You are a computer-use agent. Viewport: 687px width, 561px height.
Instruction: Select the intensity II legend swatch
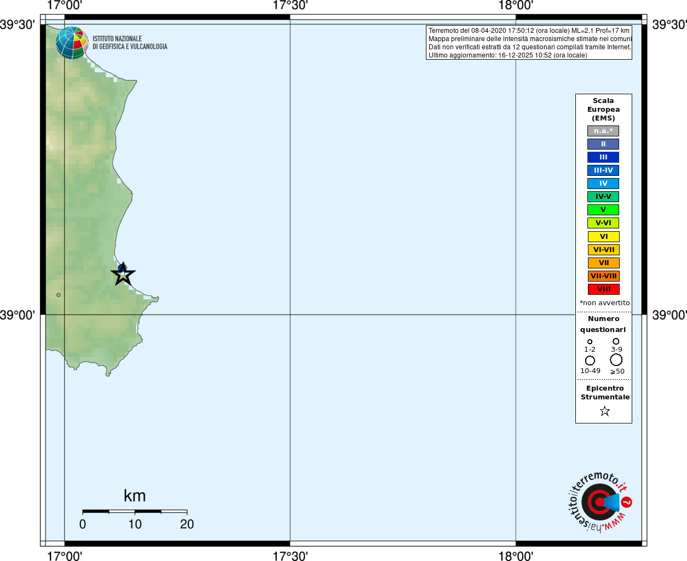(603, 144)
